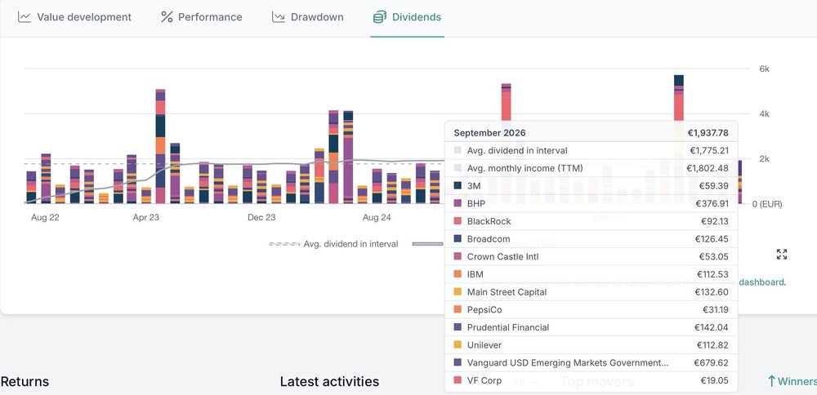Image resolution: width=817 pixels, height=395 pixels.
Task: Click the fullscreen expand chart icon
Action: coord(782,255)
